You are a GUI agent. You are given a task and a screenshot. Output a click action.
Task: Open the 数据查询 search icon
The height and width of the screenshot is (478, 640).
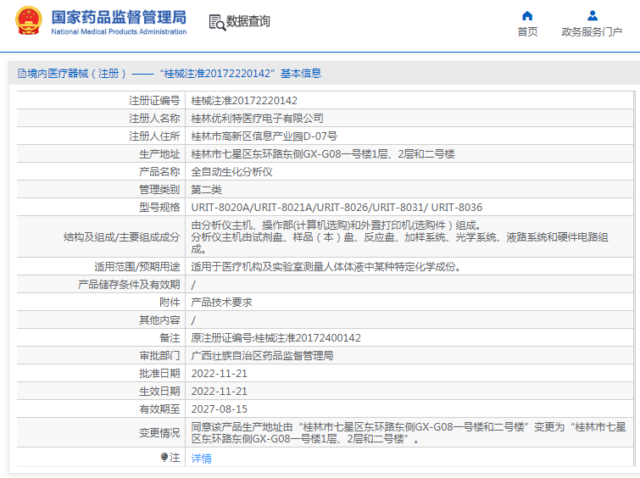[x=217, y=22]
